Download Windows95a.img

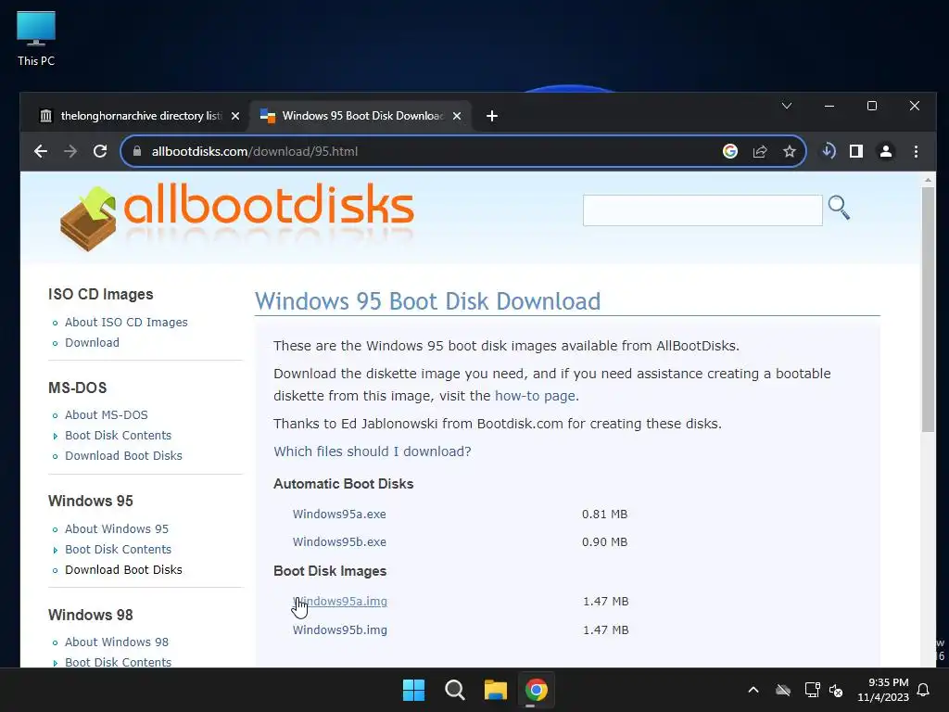click(339, 601)
